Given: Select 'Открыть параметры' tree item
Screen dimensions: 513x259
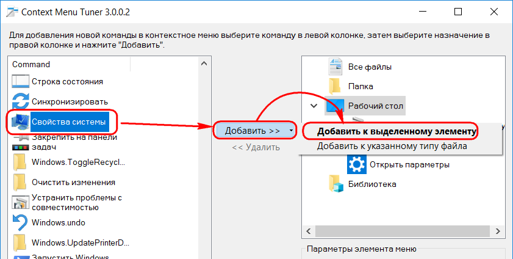Looking at the screenshot, I should 409,164.
